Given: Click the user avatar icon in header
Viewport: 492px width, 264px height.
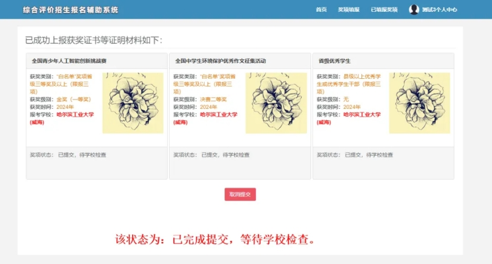Looking at the screenshot, I should coord(414,9).
